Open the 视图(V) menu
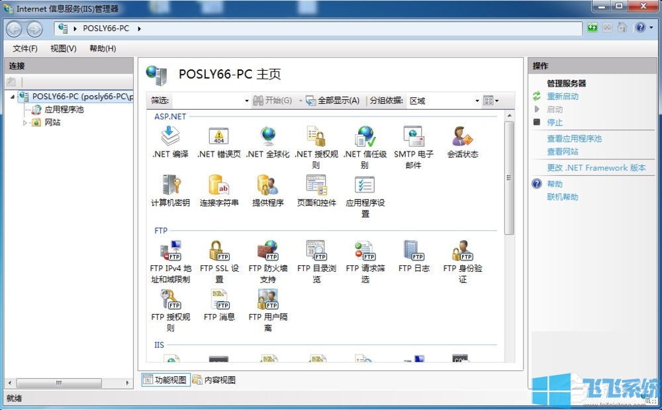Screen dimensions: 662x410 (64, 49)
